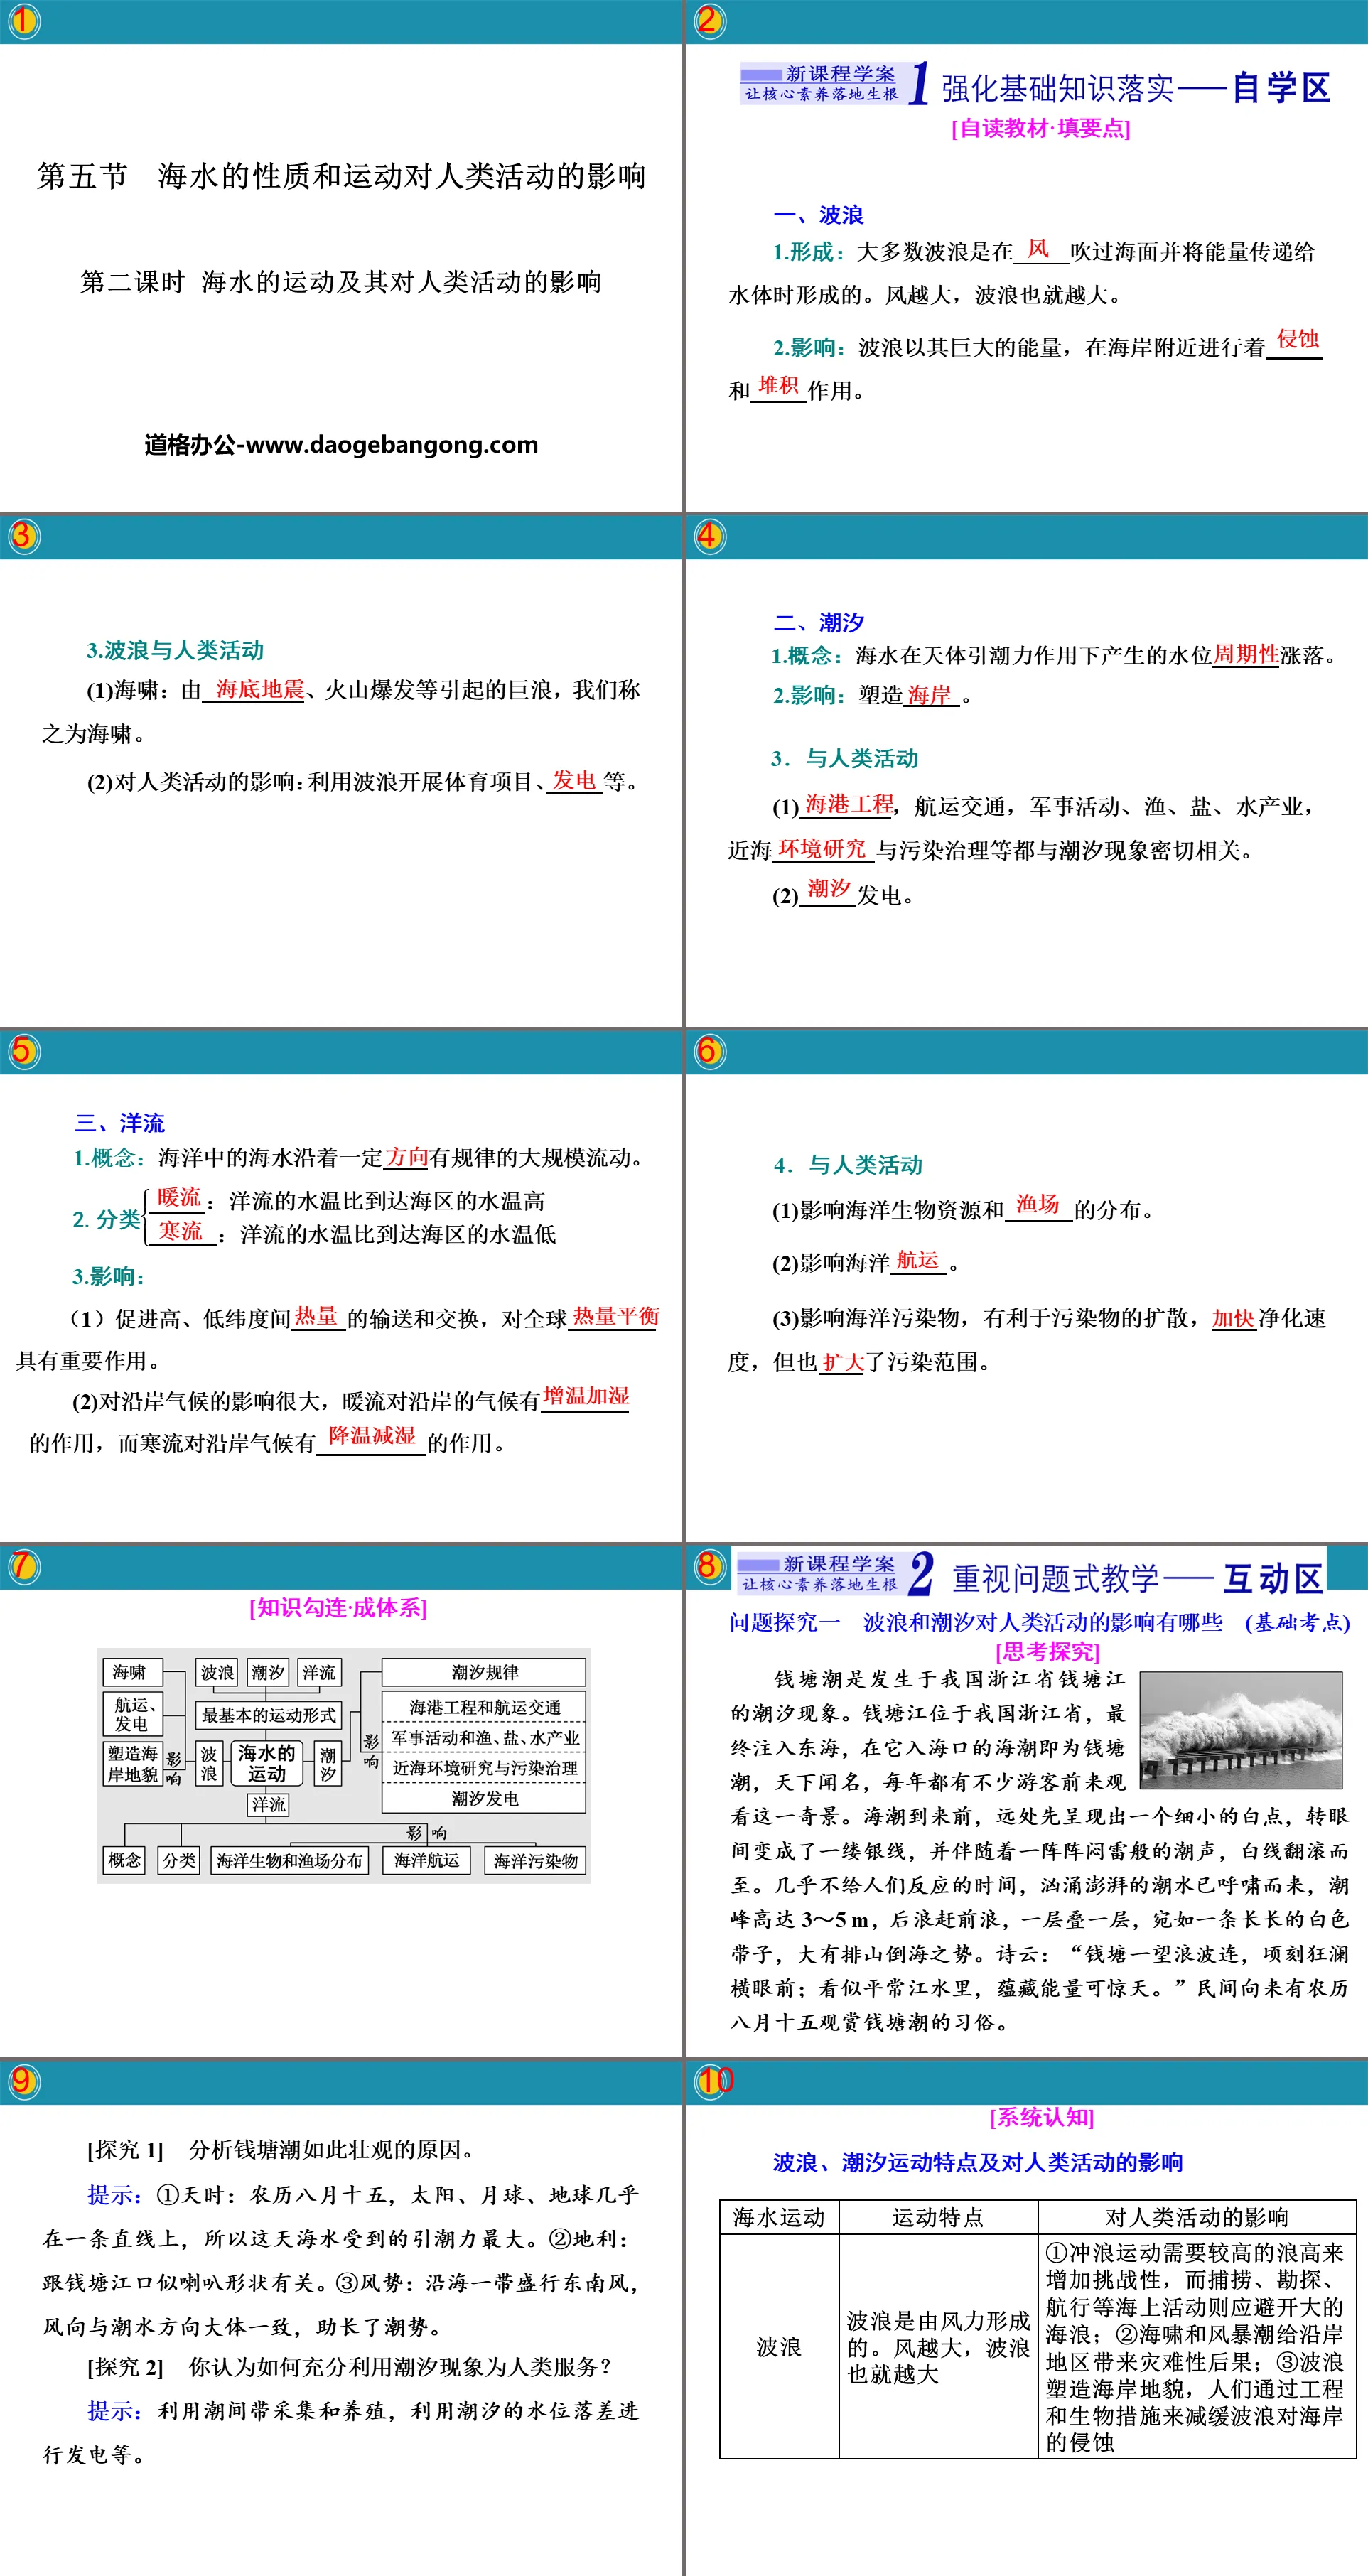Click the 潮汐规律 diagram box
1368x2576 pixels.
484,1672
